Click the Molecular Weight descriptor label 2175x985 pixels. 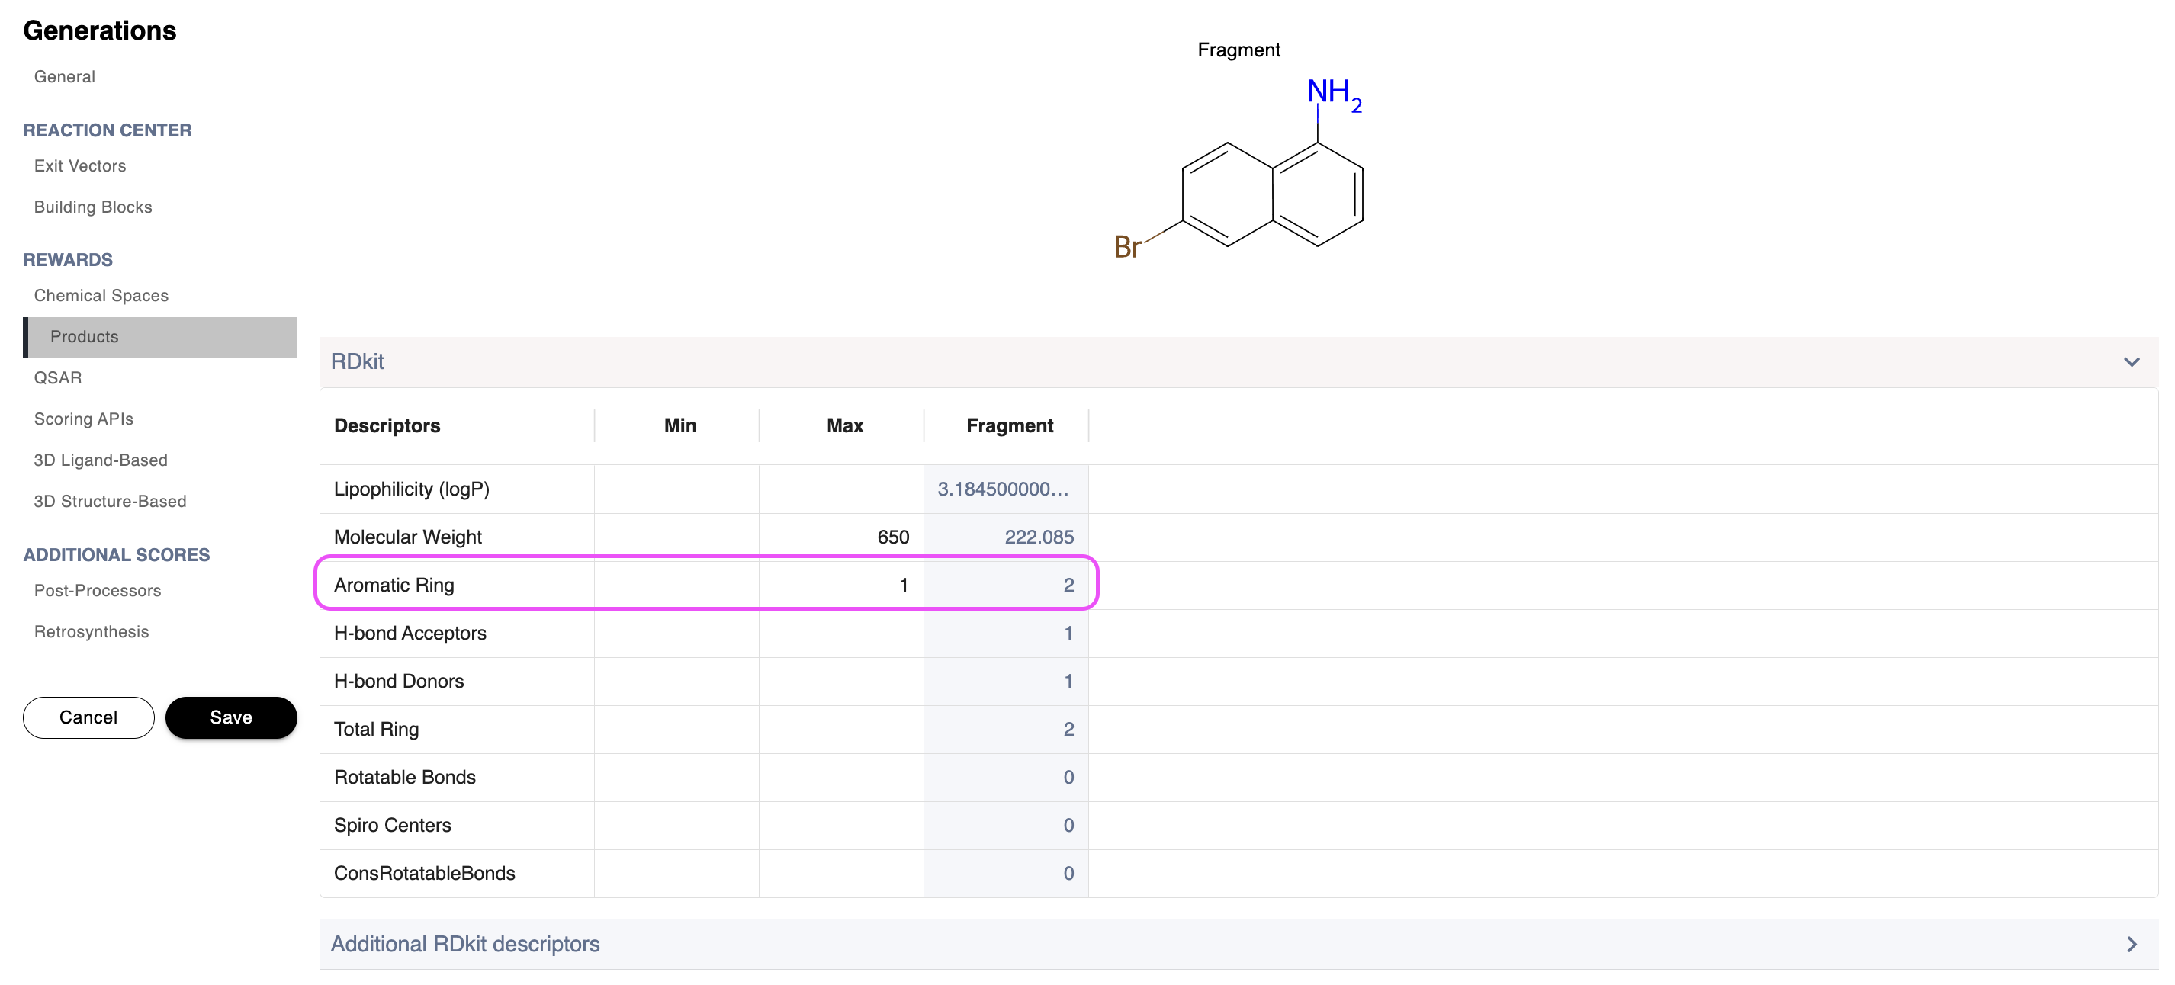point(408,537)
